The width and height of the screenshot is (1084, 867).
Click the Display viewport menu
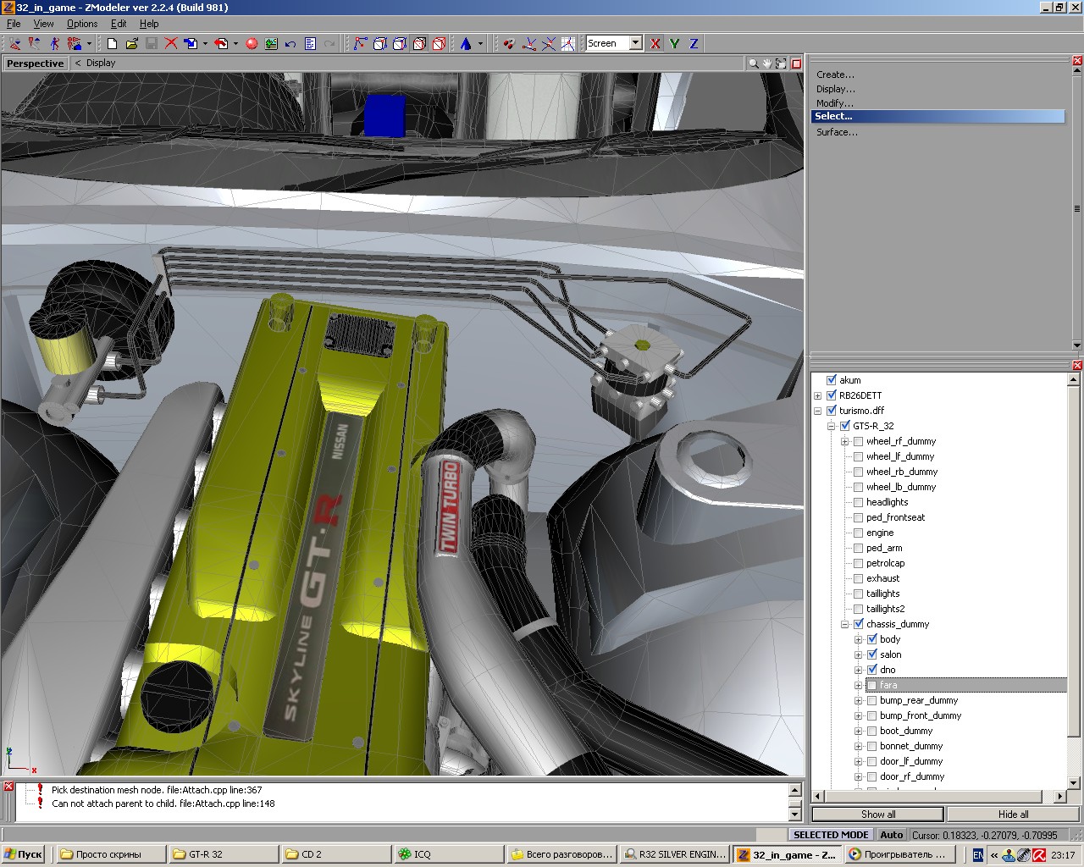coord(101,64)
